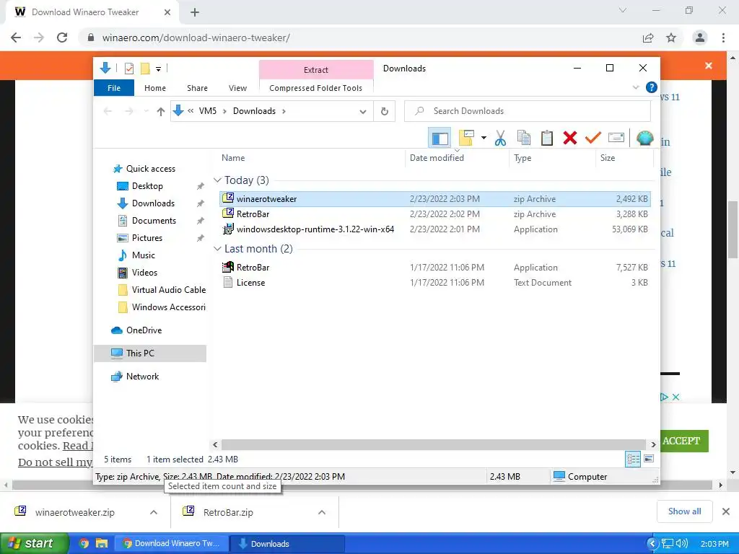Click the Paste clipboard icon
Viewport: 739px width, 554px height.
click(x=547, y=138)
